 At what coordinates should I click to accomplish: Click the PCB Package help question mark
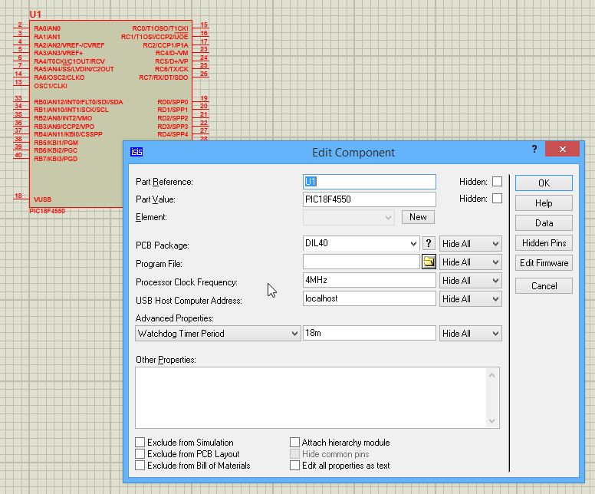tap(429, 243)
